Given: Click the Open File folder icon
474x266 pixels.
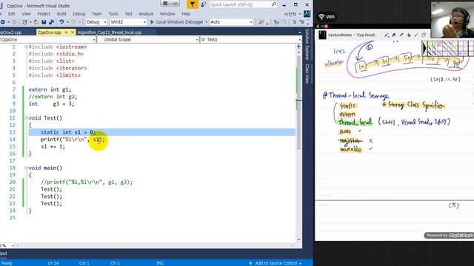Looking at the screenshot, I should tap(36, 22).
